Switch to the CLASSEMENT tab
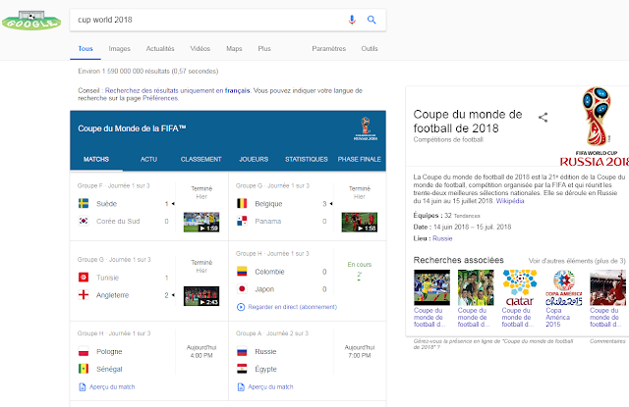 [x=200, y=159]
